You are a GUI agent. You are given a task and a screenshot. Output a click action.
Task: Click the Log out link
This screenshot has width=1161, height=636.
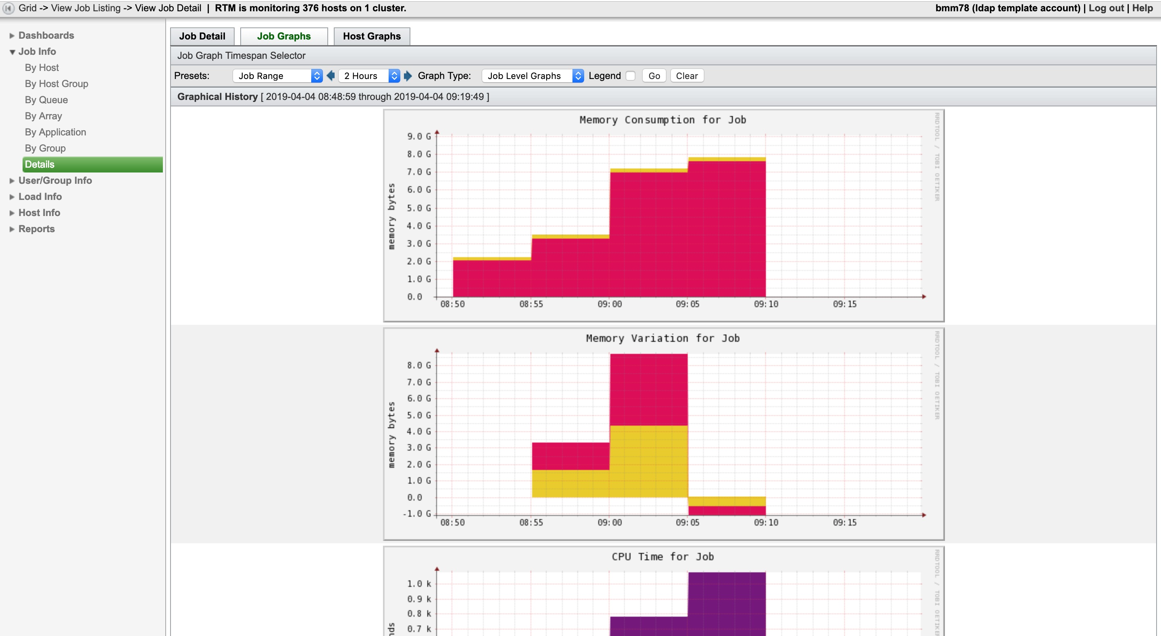(1106, 8)
